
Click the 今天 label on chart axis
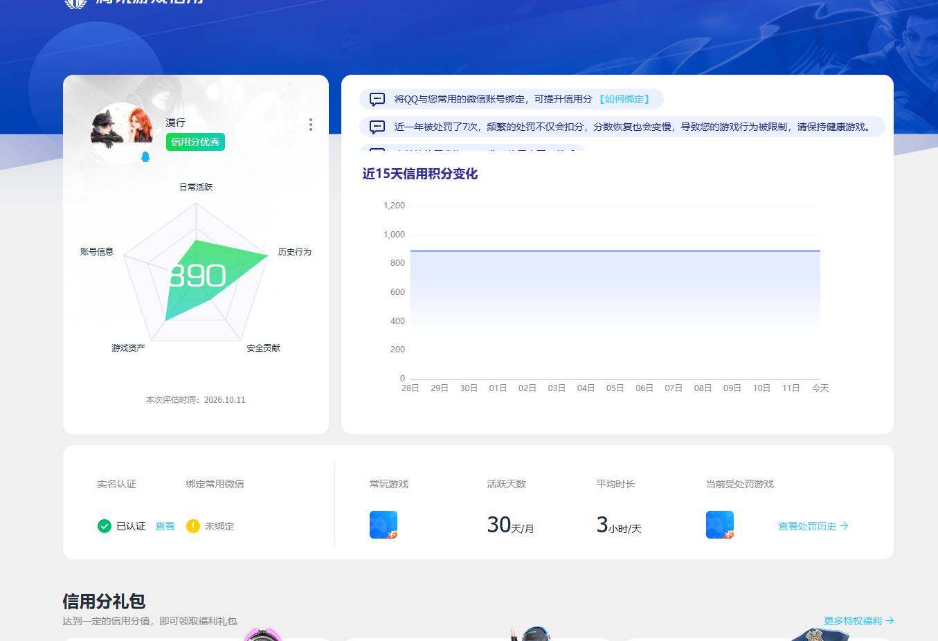coord(820,388)
